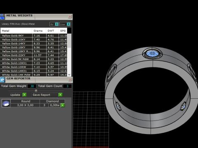The image size is (198, 148).
Task: Click the green arrow next to Update
Action: tap(24, 95)
